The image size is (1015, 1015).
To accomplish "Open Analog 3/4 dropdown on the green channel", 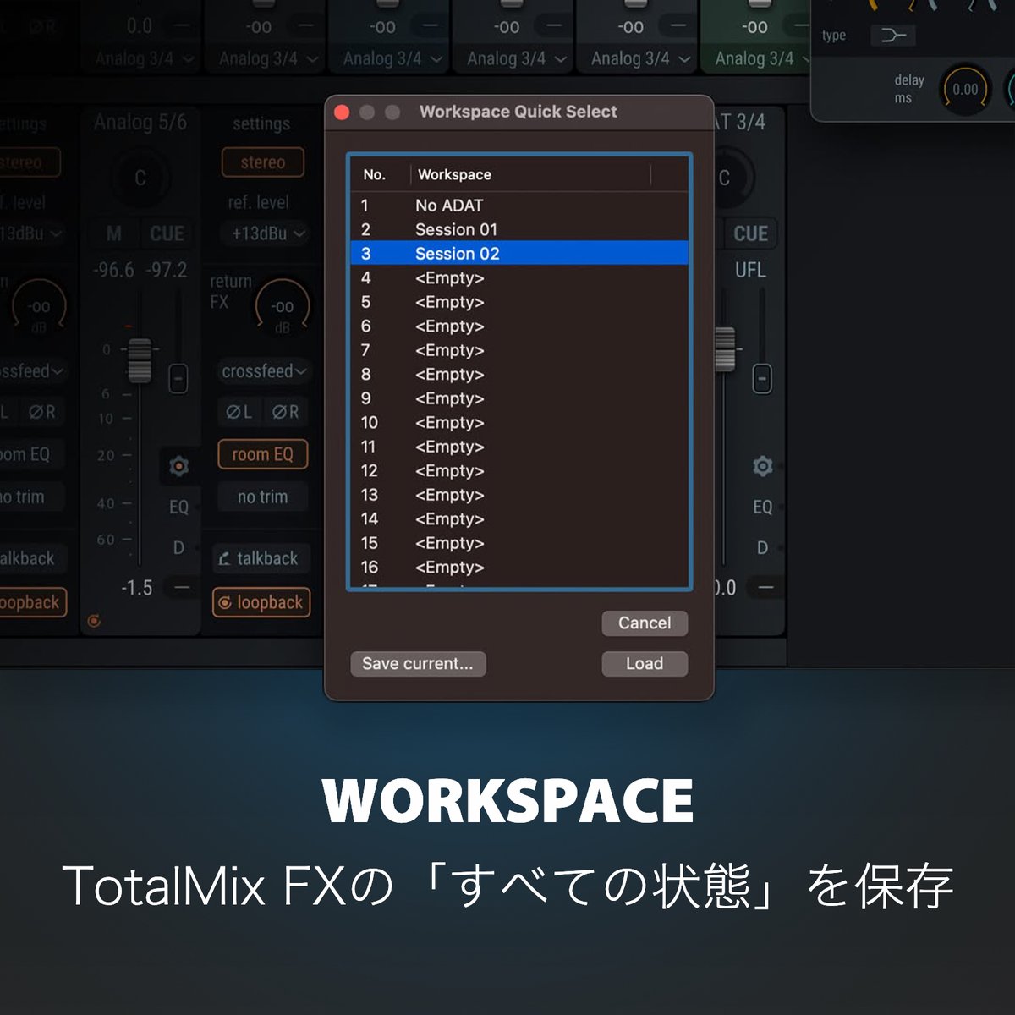I will pyautogui.click(x=763, y=58).
